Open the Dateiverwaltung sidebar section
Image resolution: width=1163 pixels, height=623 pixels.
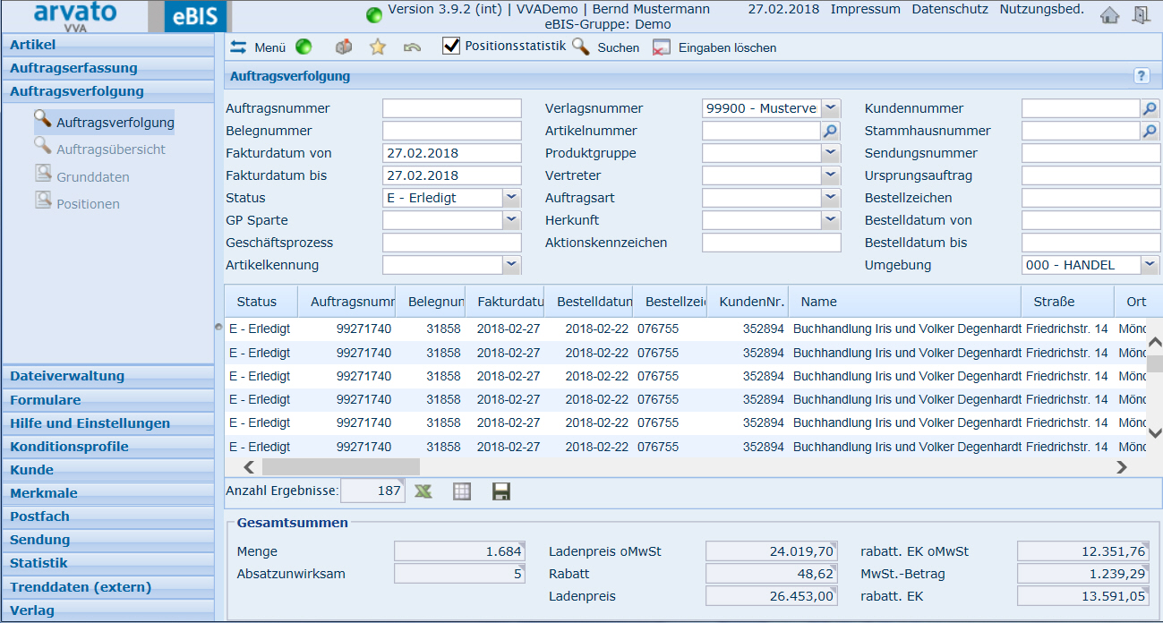pos(107,376)
